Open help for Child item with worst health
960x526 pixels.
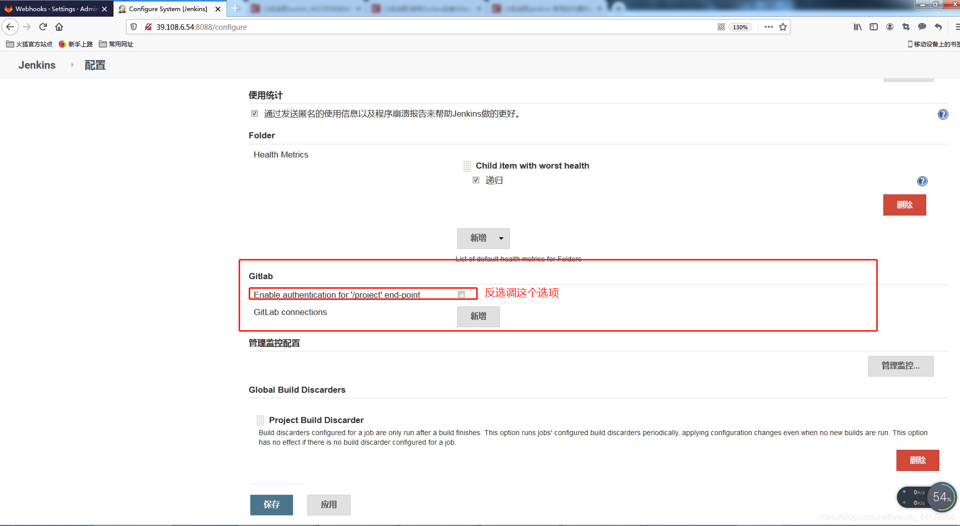pos(922,181)
